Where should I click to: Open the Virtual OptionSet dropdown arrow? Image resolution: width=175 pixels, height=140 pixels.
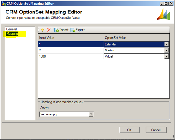166,56
